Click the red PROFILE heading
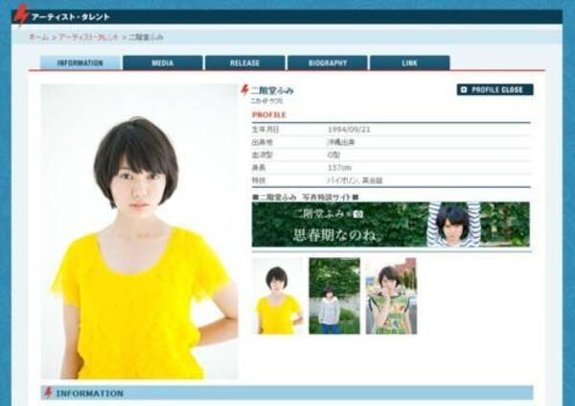This screenshot has width=575, height=406. 268,114
